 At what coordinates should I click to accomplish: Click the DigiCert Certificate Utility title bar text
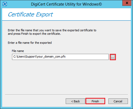click(66, 4)
